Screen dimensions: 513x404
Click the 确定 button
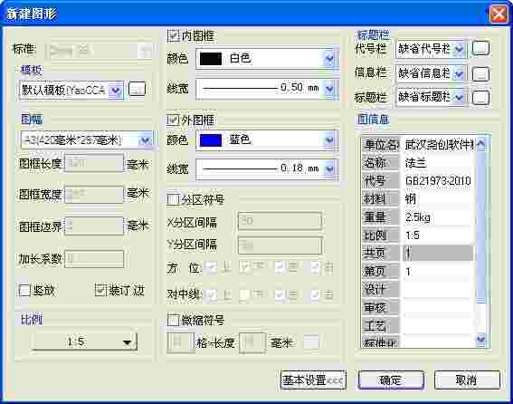pos(391,380)
